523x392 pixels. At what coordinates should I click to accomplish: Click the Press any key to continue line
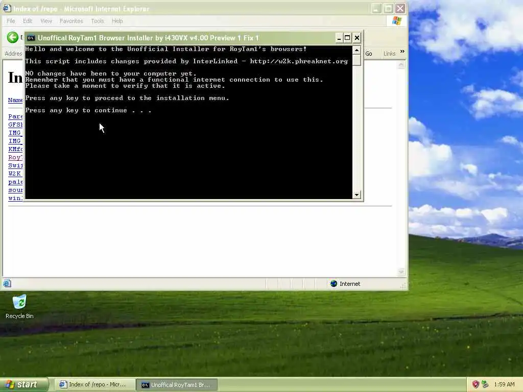(x=88, y=110)
